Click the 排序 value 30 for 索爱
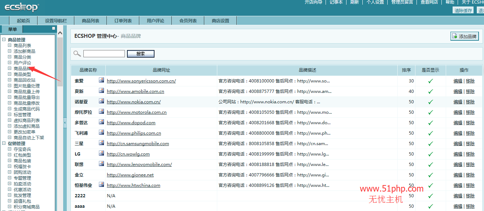The height and width of the screenshot is (211, 484). 411,81
